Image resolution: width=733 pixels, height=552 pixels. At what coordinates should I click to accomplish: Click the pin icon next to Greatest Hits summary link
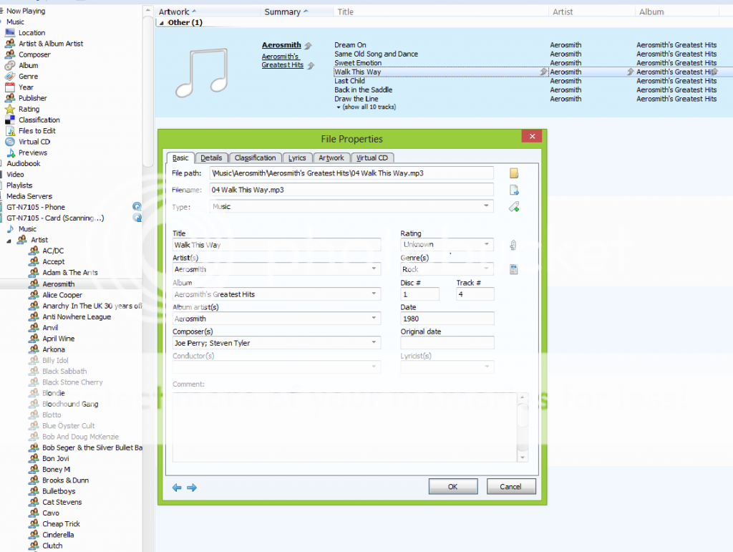coord(311,65)
